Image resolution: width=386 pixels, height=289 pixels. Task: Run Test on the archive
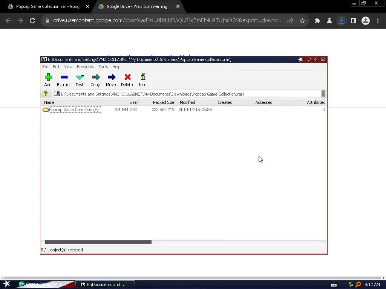pyautogui.click(x=80, y=80)
